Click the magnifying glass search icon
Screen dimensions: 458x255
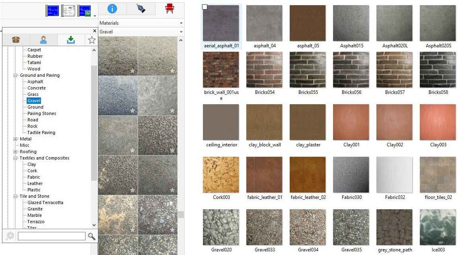coord(92,236)
